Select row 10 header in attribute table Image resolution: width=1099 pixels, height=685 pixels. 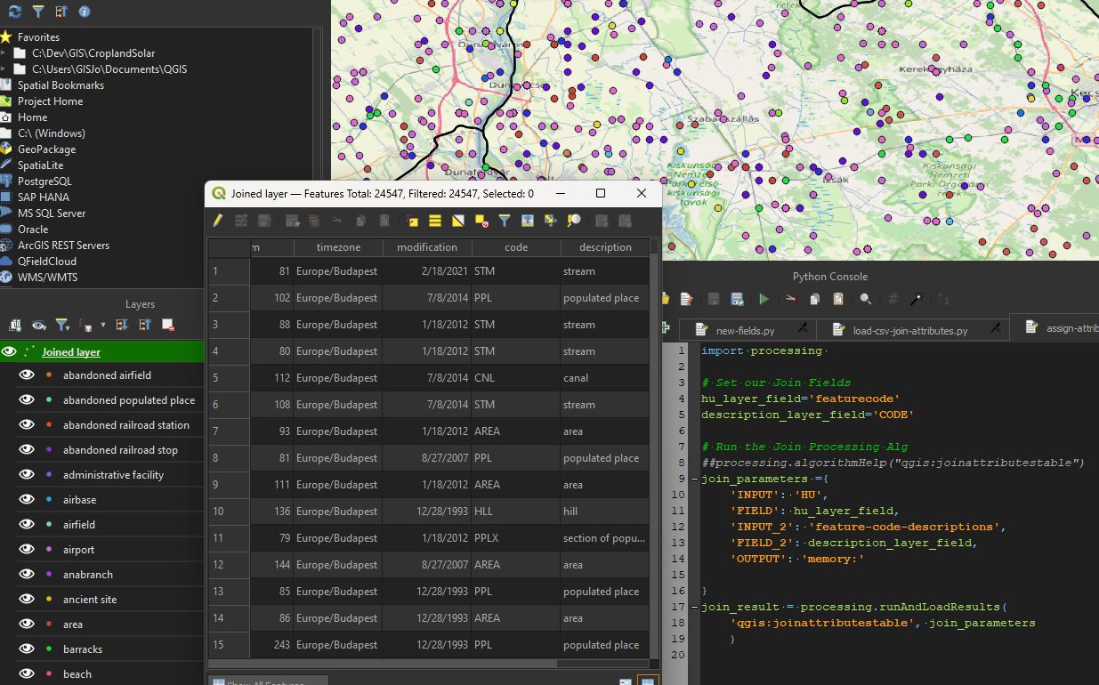(x=229, y=512)
